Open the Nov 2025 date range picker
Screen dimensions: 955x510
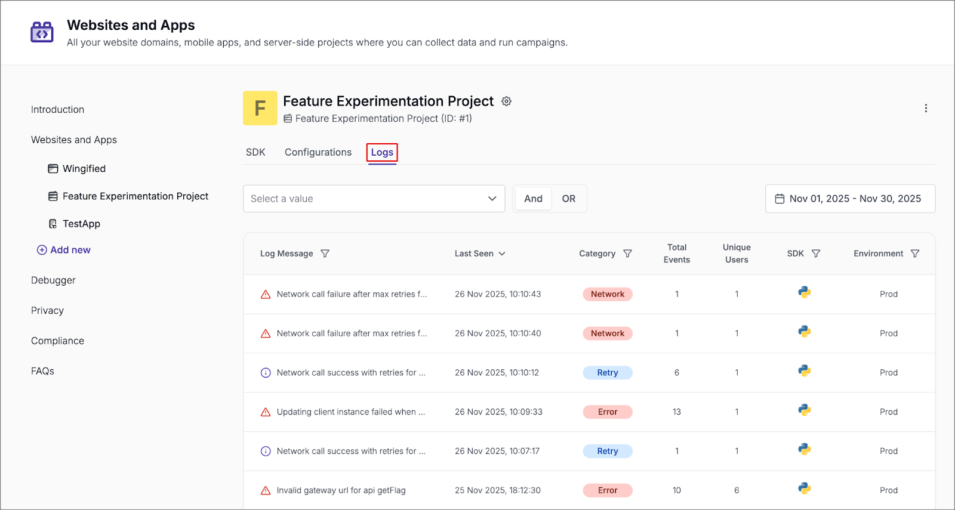pos(854,199)
